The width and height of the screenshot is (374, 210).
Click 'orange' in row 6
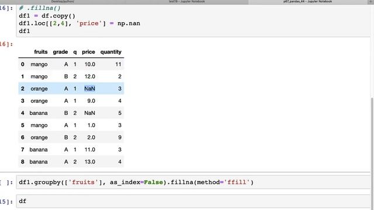click(39, 138)
